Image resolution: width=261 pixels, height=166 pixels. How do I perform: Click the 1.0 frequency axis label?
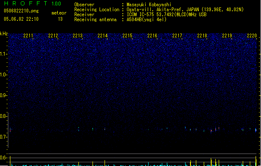point(3,75)
